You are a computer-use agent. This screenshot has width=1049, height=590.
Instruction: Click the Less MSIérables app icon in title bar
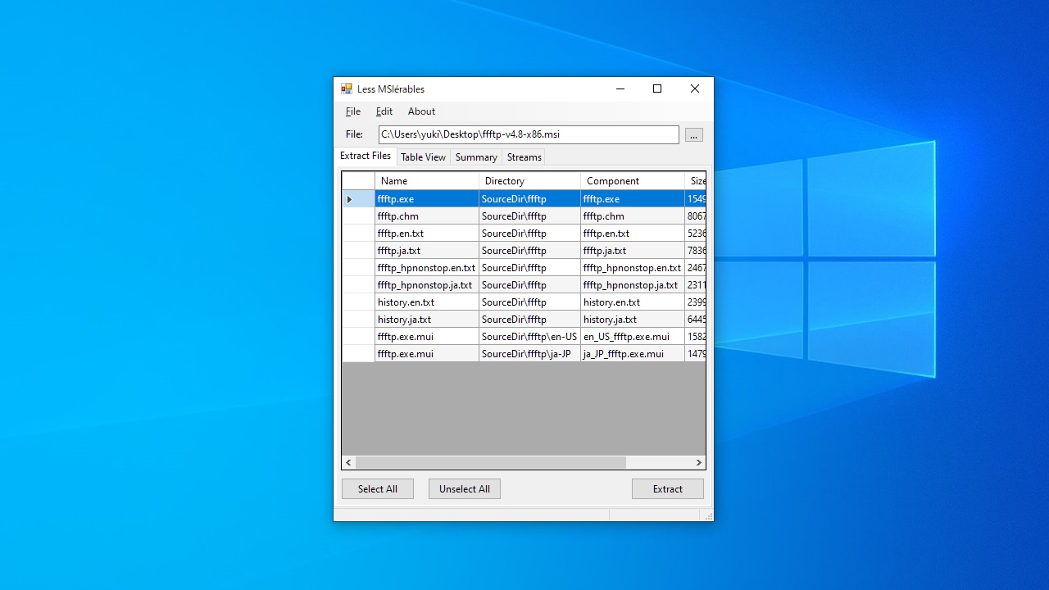point(347,88)
